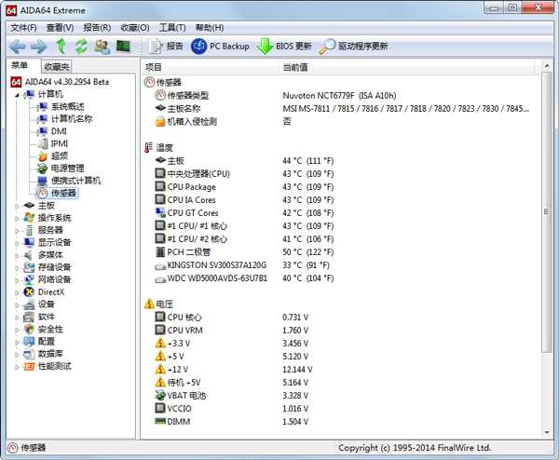
Task: Click the 性能测试 benchmark icon in tree
Action: point(29,366)
